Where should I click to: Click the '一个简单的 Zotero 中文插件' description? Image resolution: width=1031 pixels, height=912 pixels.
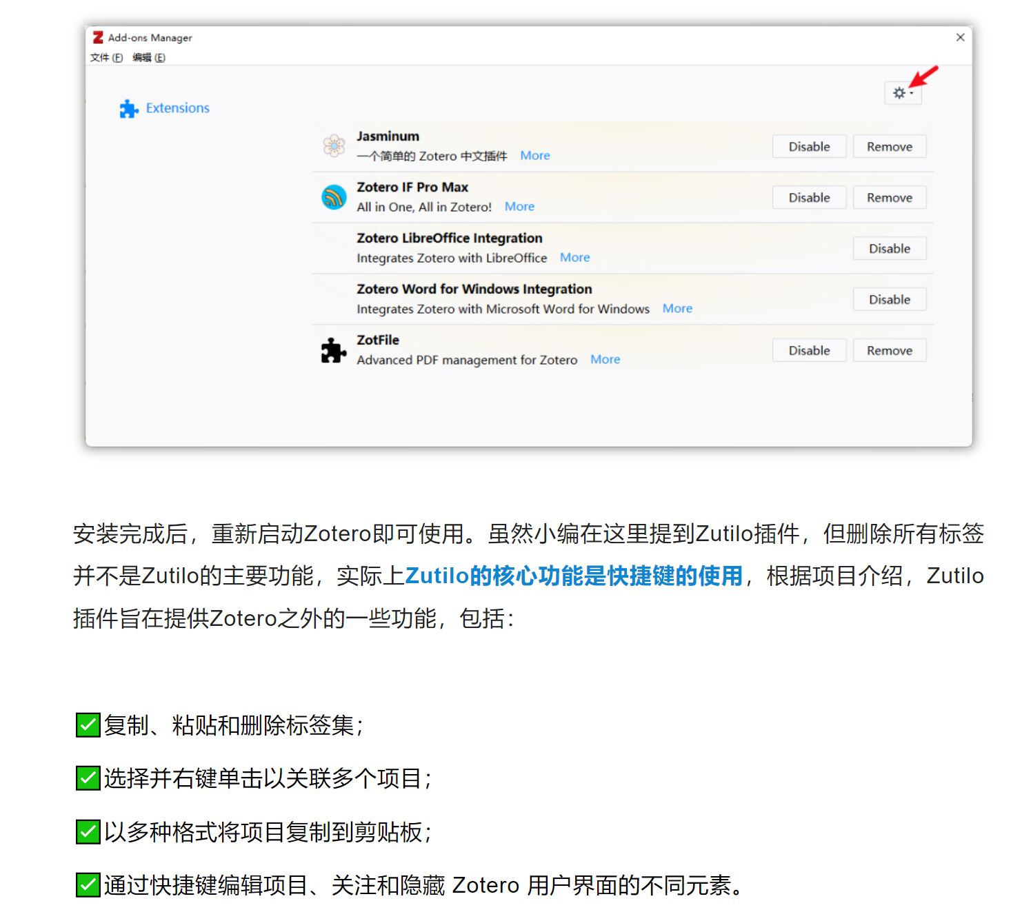tap(432, 156)
